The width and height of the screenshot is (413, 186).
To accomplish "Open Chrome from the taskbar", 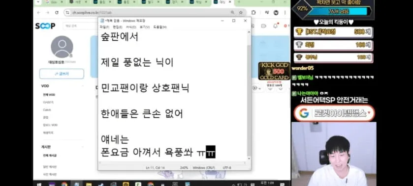I will (x=64, y=184).
